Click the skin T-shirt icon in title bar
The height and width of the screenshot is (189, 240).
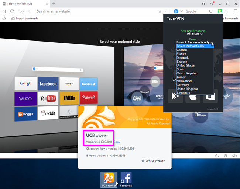pyautogui.click(x=212, y=4)
